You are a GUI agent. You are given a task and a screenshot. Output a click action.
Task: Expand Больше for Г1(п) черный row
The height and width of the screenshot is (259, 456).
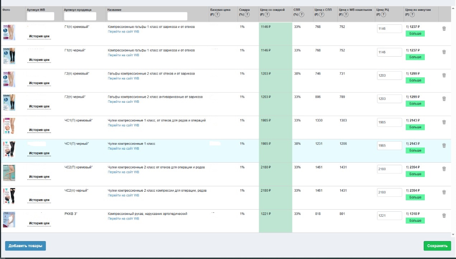click(x=415, y=57)
